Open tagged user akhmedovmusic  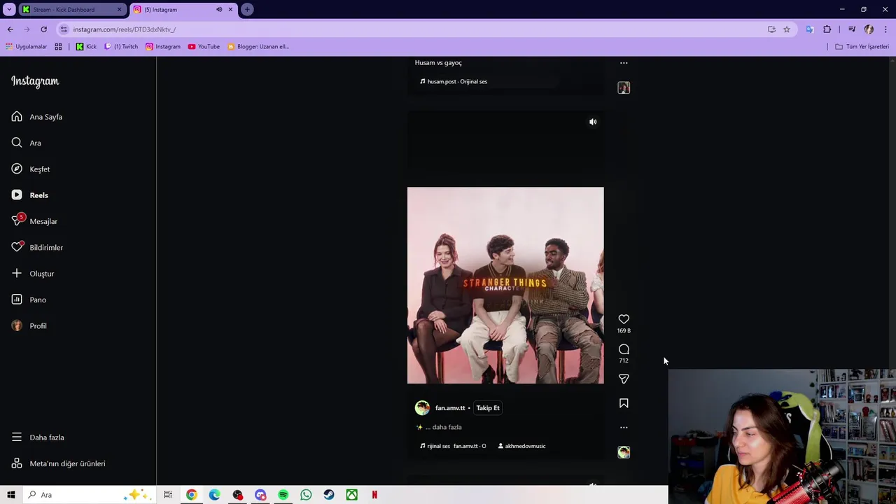pyautogui.click(x=521, y=446)
